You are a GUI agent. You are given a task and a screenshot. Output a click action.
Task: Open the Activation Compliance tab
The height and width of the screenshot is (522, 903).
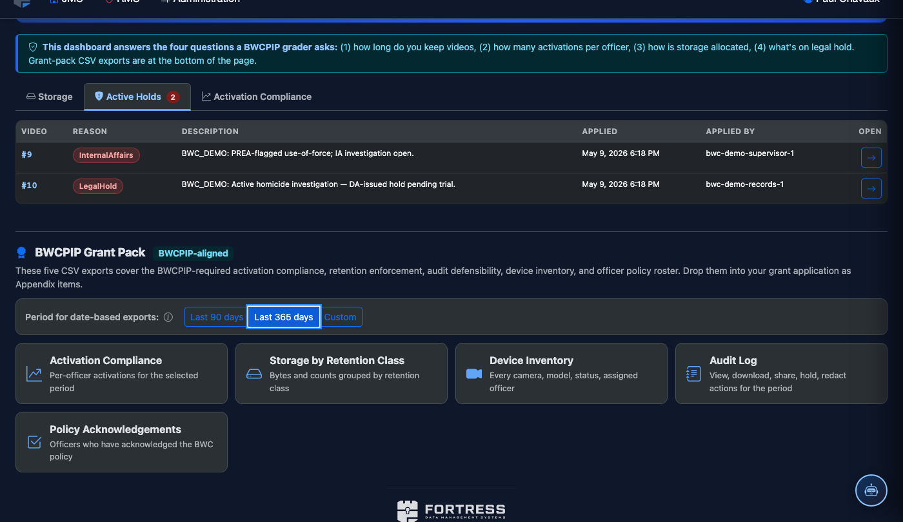pyautogui.click(x=257, y=97)
